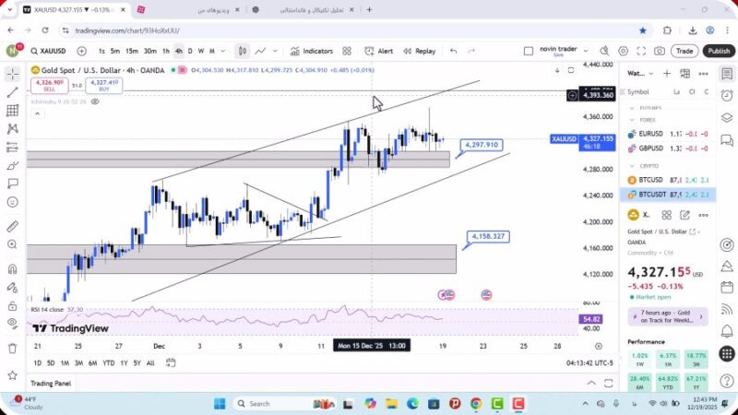Screen dimensions: 738x415
Task: Select the 1h timeframe
Action: tap(166, 51)
